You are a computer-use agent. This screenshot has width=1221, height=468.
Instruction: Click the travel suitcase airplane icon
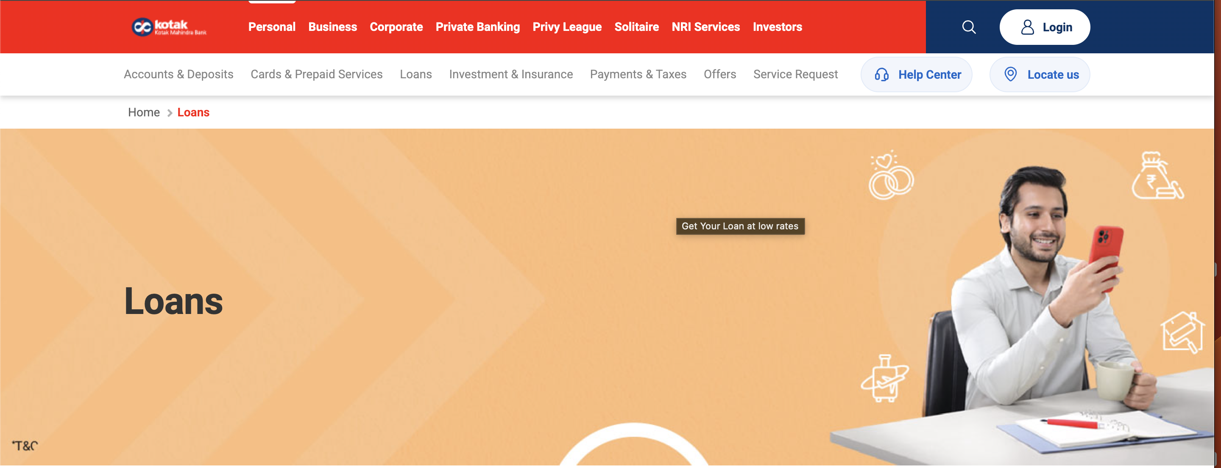(x=884, y=378)
